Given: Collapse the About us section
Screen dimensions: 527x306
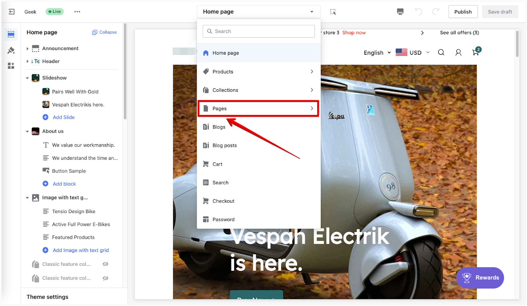Looking at the screenshot, I should pyautogui.click(x=27, y=131).
